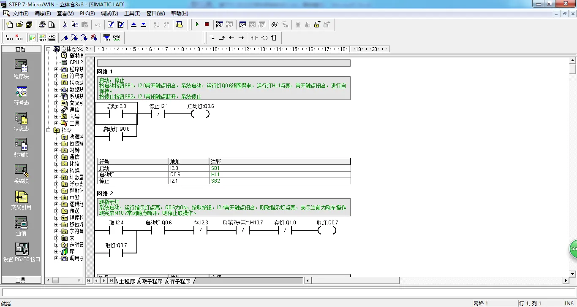The image size is (577, 307).
Task: Insert a contact from the ladder toolbar
Action: click(254, 38)
